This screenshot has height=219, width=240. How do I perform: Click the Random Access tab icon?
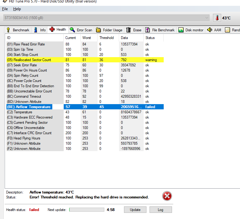227,30
